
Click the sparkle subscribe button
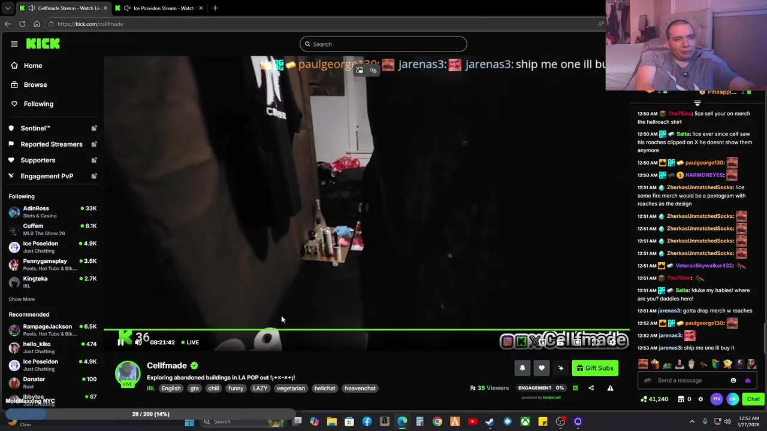[x=560, y=368]
